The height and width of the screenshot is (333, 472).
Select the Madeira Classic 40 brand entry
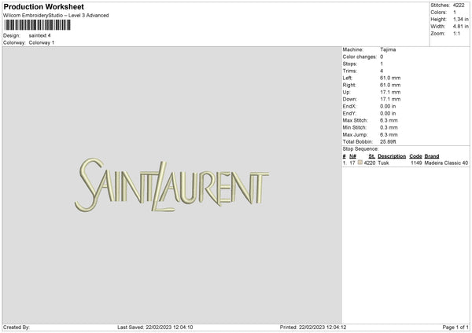tap(446, 163)
